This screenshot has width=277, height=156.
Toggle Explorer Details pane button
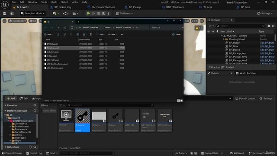pos(176,35)
